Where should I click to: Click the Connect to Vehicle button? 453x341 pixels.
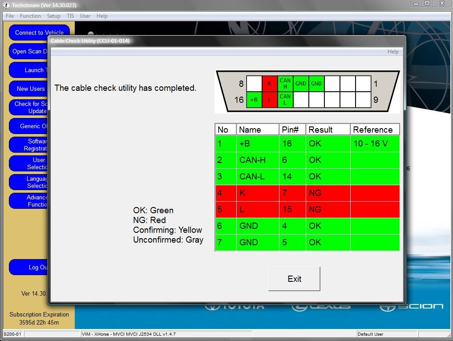pyautogui.click(x=39, y=32)
